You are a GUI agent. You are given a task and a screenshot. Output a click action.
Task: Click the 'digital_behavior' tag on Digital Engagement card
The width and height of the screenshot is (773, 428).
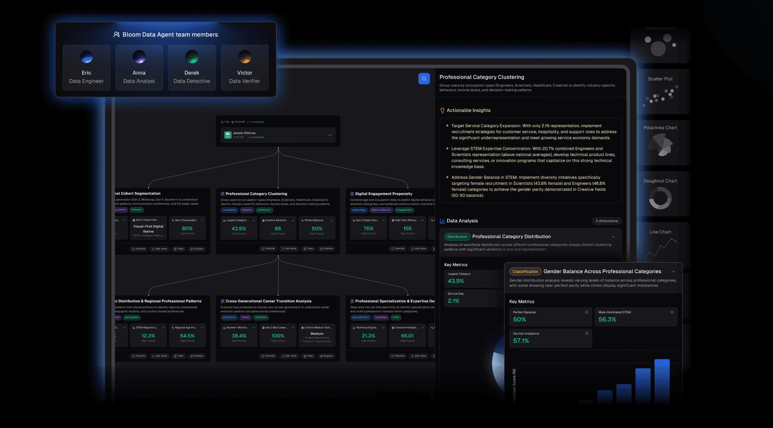coord(381,210)
